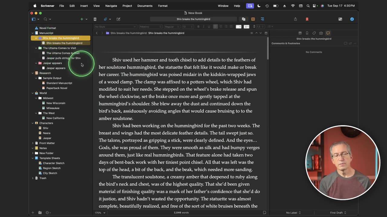387x217 pixels.
Task: Toggle Bold formatting
Action: (198, 27)
